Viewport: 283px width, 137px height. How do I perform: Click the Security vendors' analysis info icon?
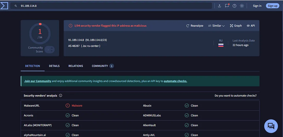[x=61, y=96]
